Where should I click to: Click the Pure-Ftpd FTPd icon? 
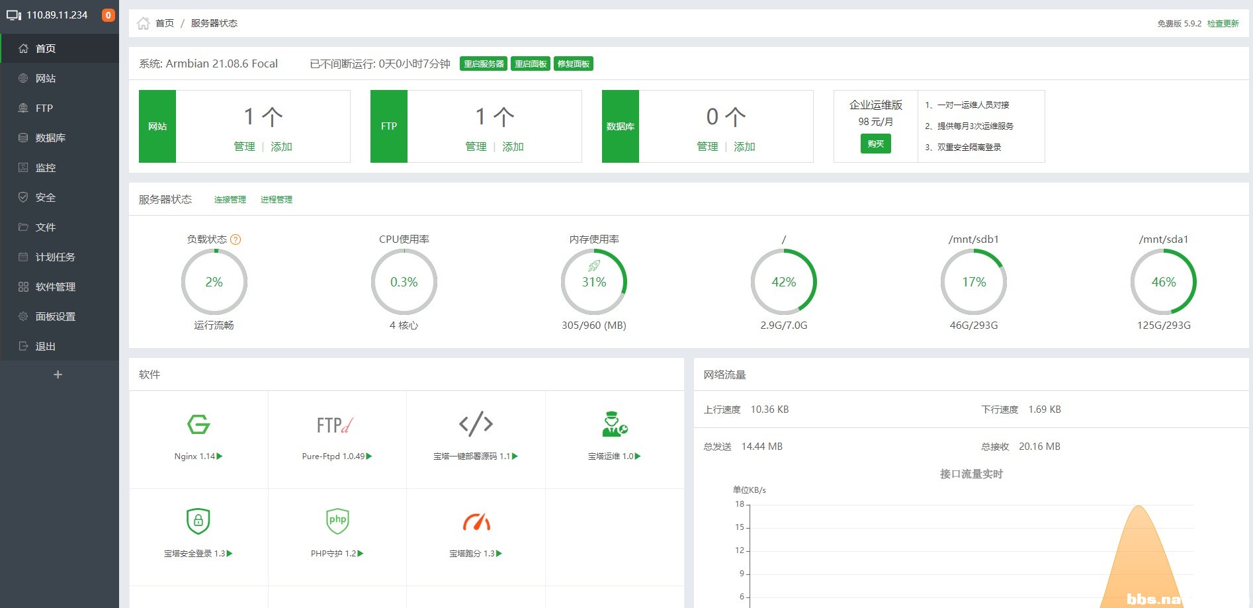pyautogui.click(x=335, y=425)
